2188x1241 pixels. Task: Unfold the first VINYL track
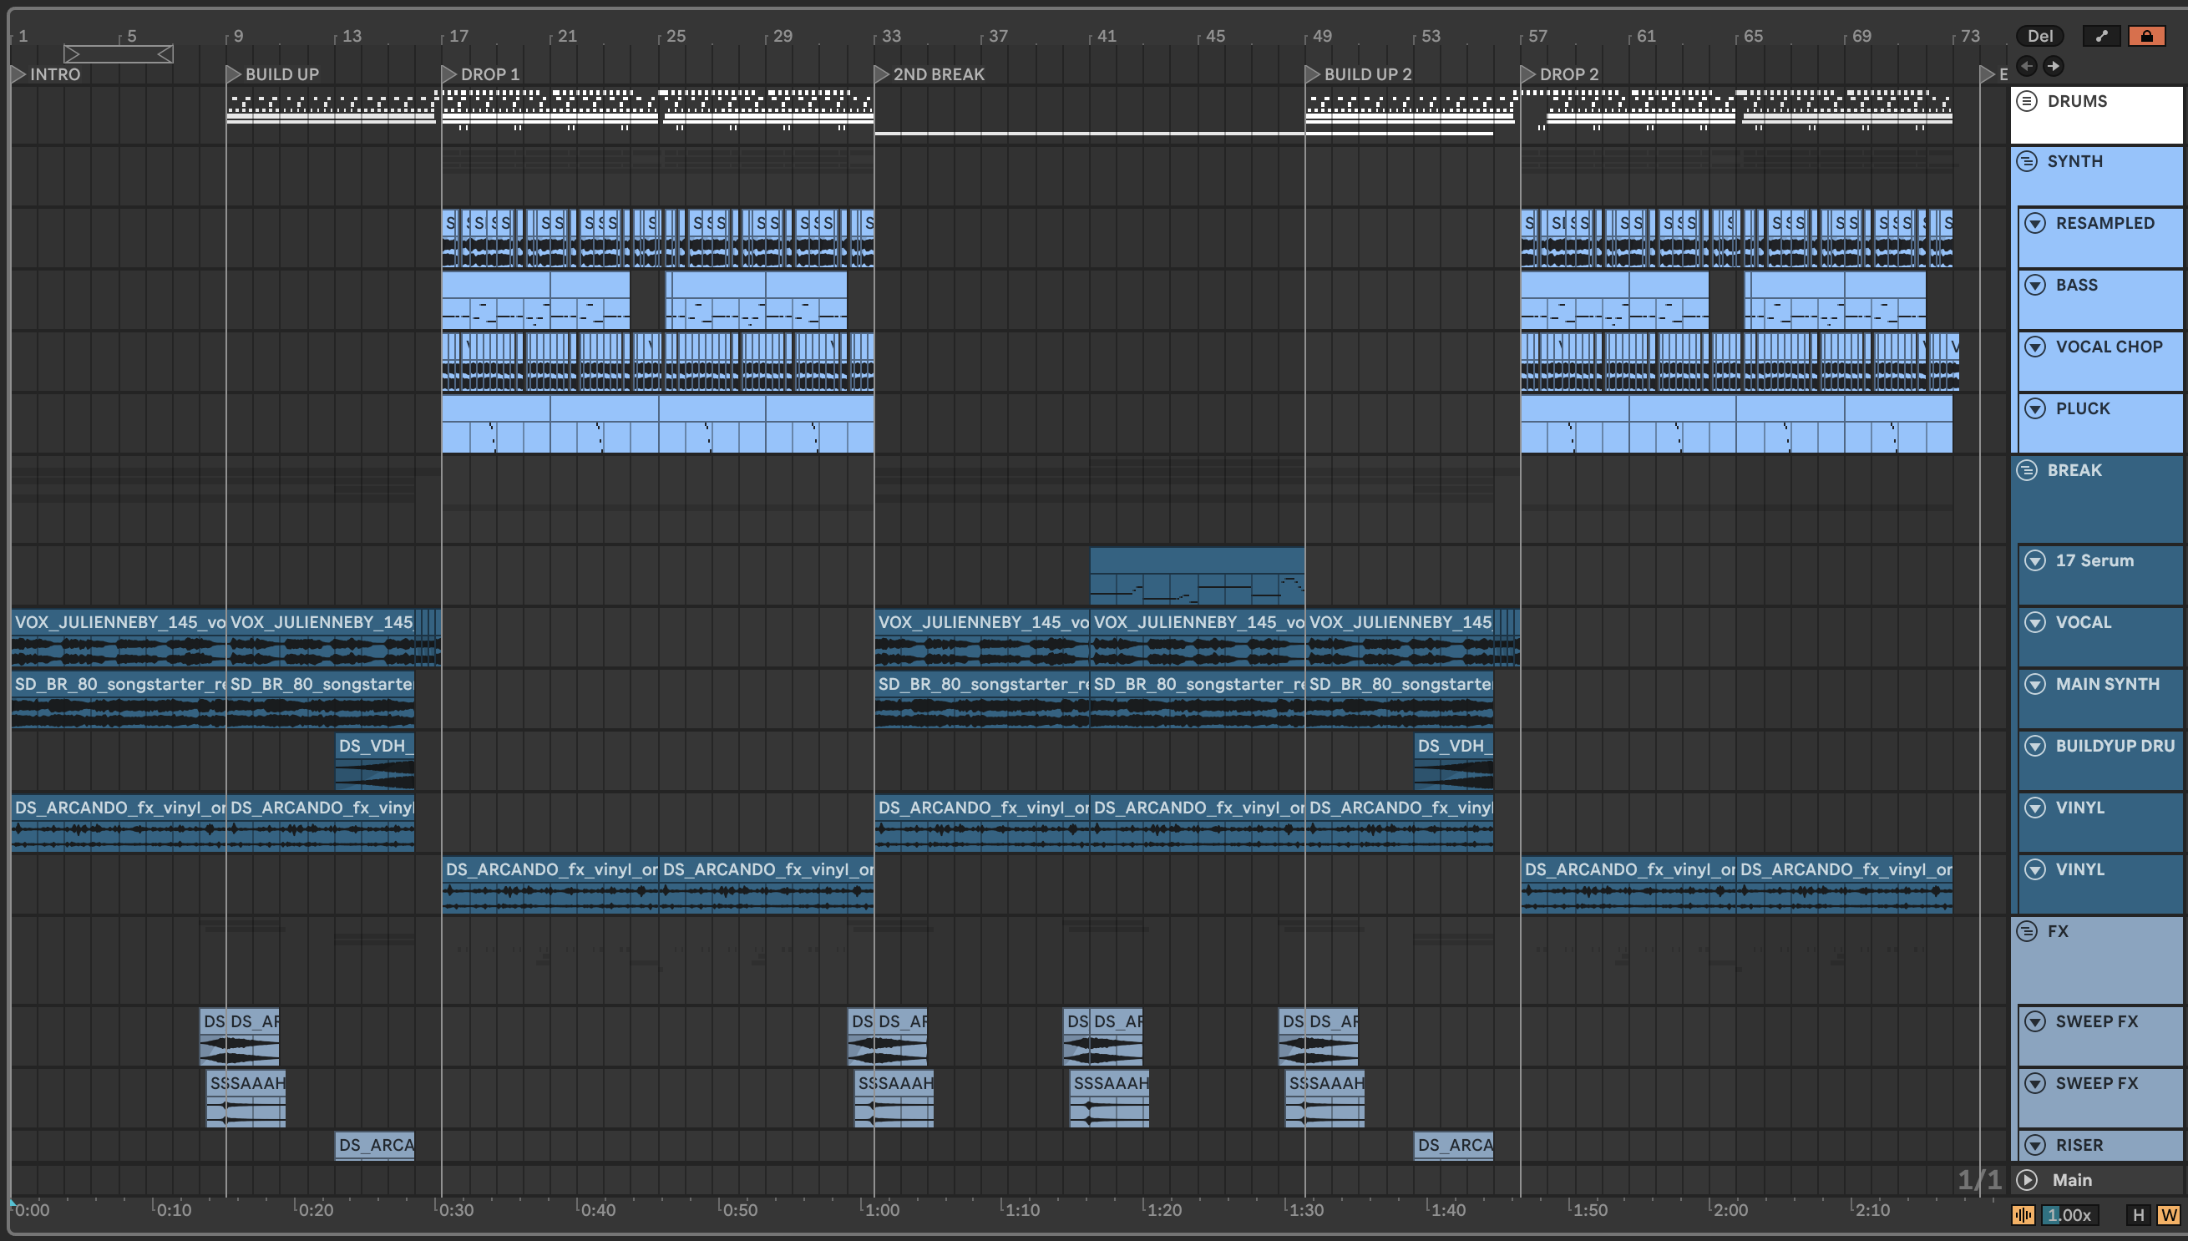coord(2034,808)
